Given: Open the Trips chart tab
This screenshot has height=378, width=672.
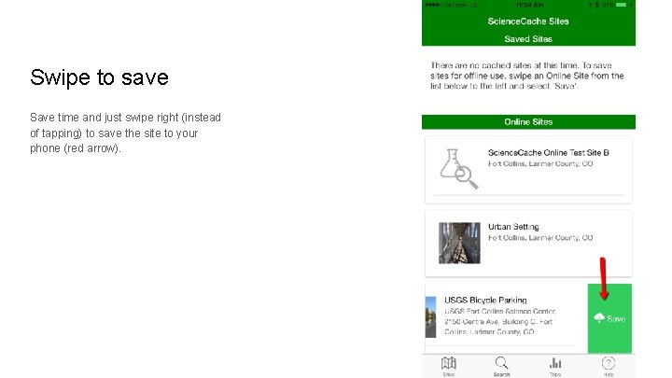Looking at the screenshot, I should [x=555, y=366].
